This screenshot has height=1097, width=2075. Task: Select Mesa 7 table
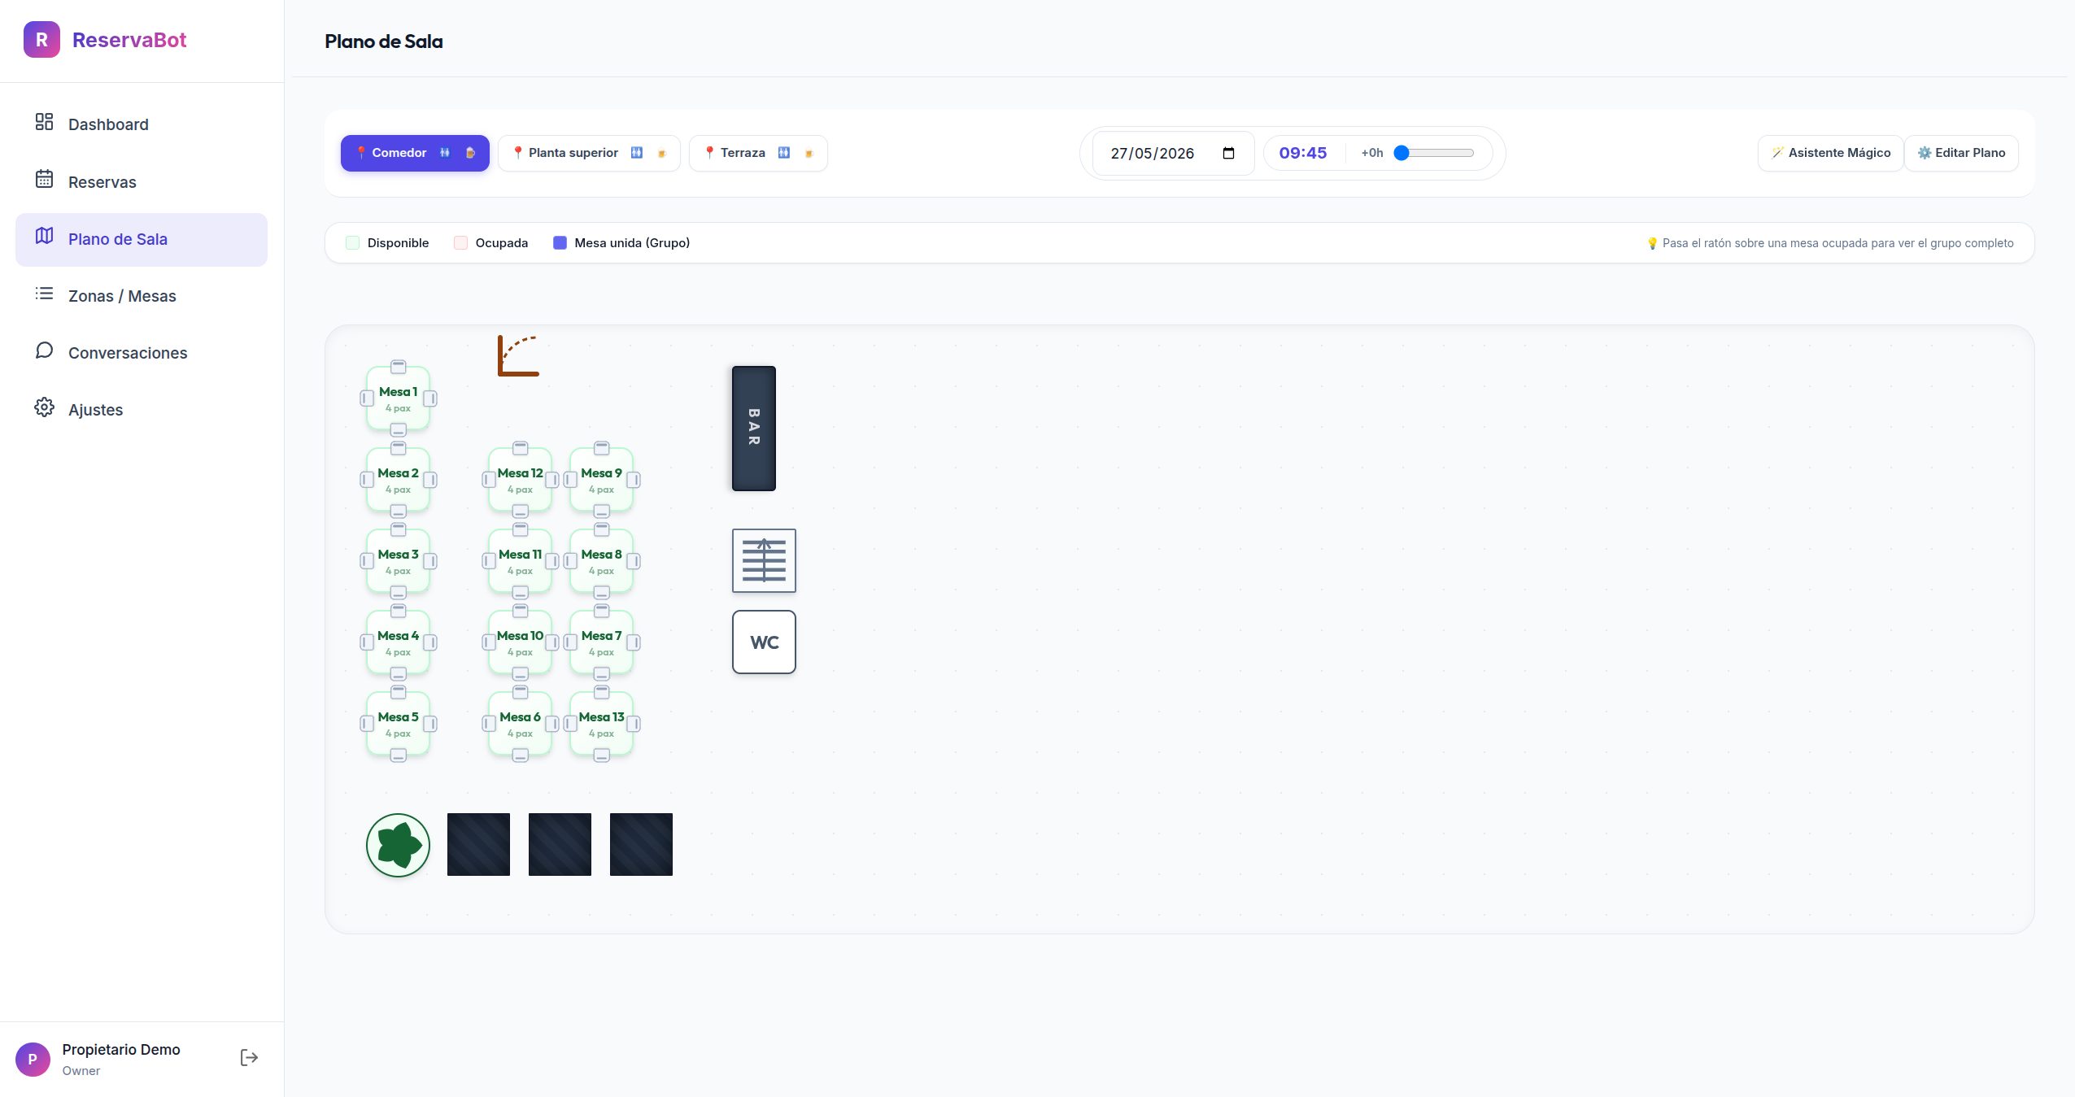[601, 642]
